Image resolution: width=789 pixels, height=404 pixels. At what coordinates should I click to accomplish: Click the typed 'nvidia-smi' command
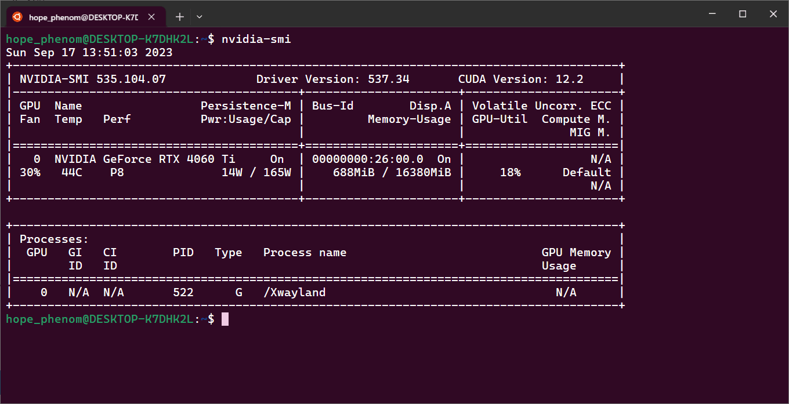[256, 39]
